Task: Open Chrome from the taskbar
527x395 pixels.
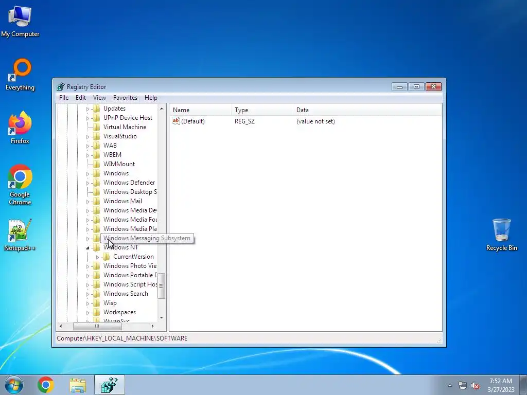Action: coord(46,385)
